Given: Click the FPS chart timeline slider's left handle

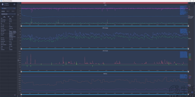Looking at the screenshot, I should click(x=21, y=26).
